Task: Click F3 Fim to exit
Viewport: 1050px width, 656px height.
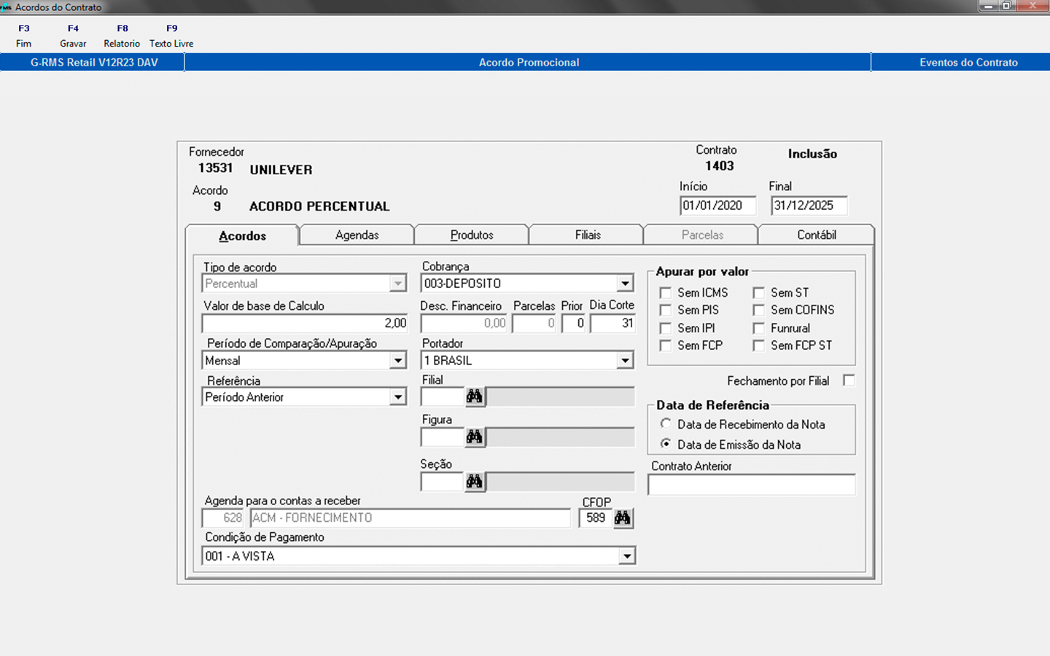Action: 24,36
